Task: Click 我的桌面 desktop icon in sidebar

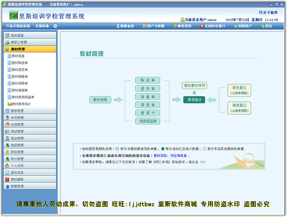Action: (x=7, y=35)
